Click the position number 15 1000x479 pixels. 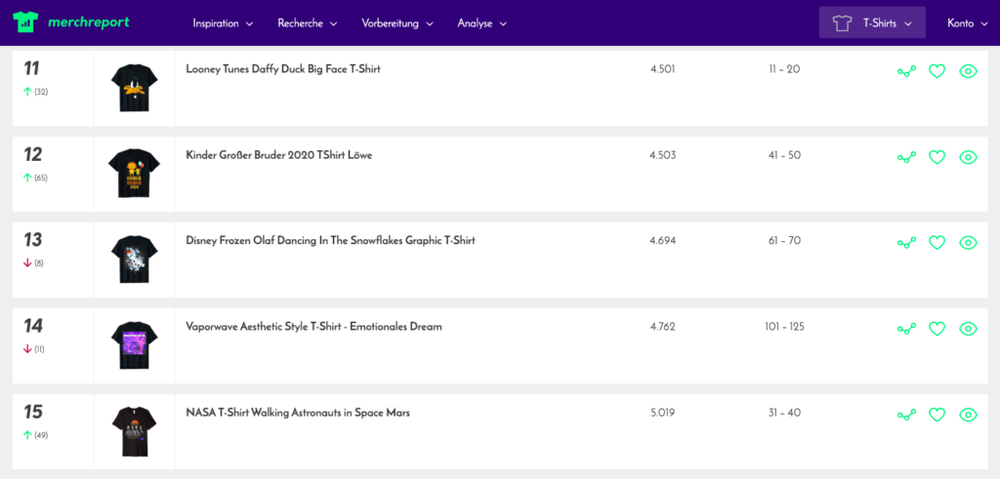point(32,412)
